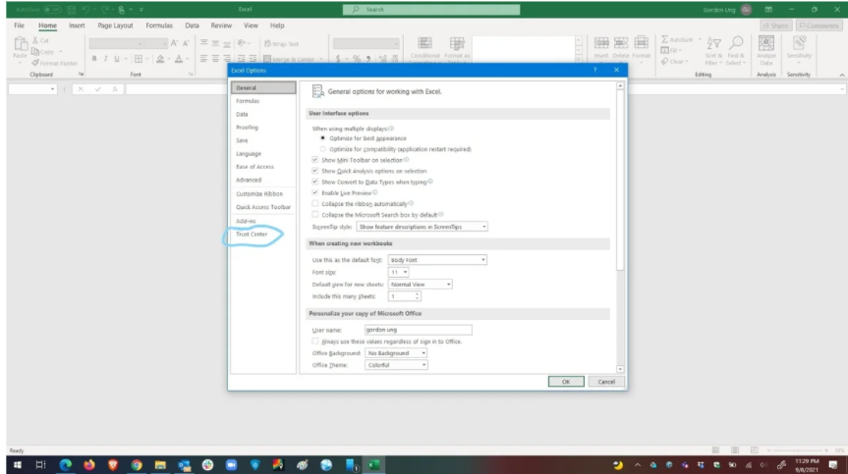The image size is (848, 474).
Task: Expand the Office Theme Colorful dropdown
Action: [423, 365]
